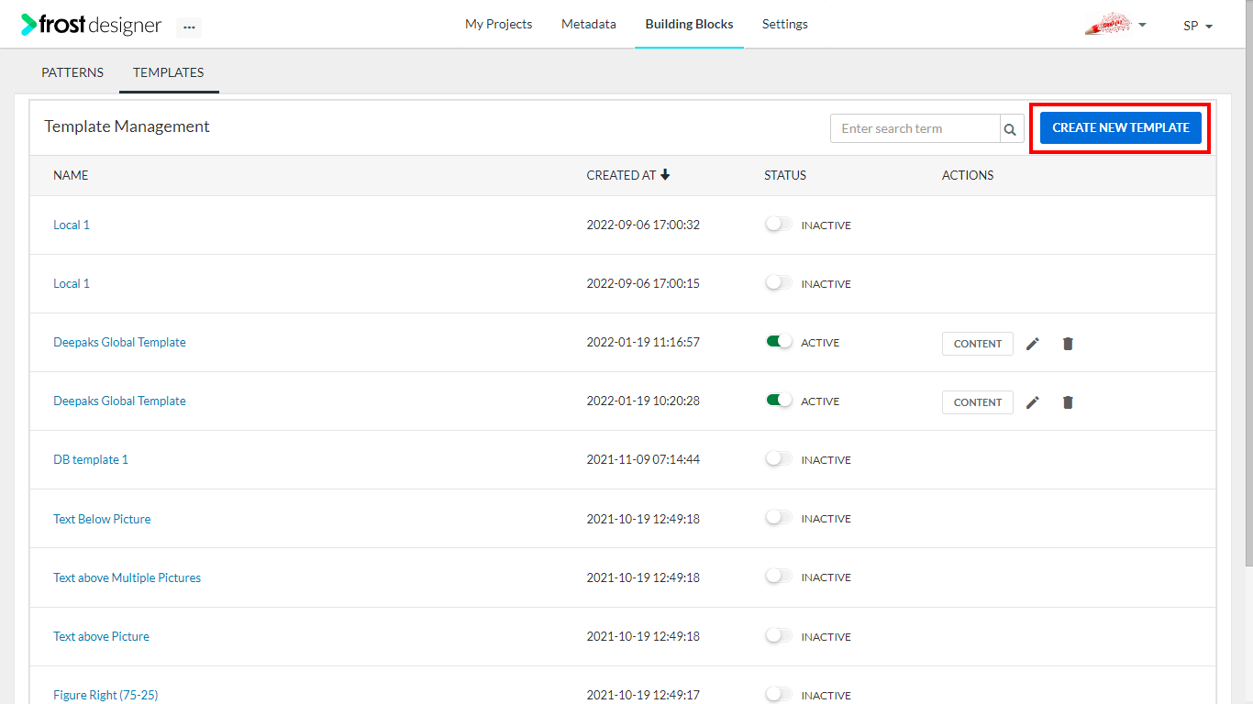Delete Deepaks Global Template created 11:16:57

[1068, 344]
